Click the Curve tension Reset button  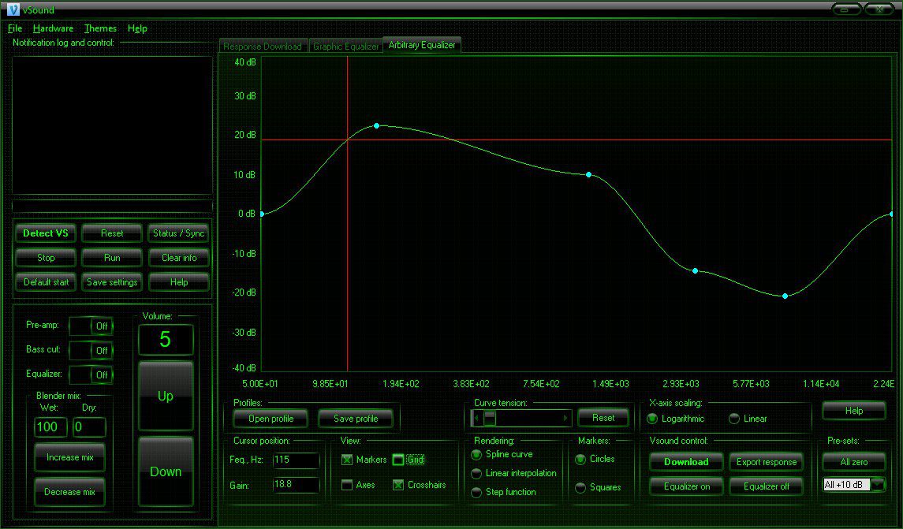[603, 418]
